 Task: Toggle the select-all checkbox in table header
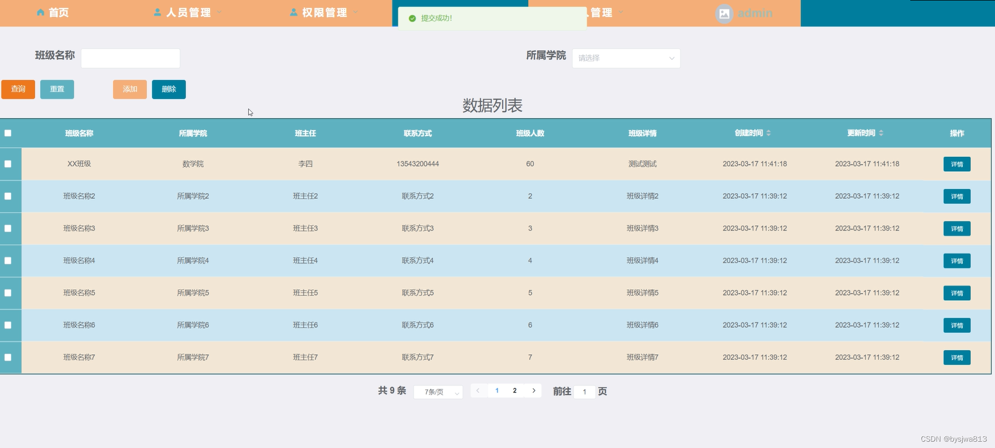(8, 133)
